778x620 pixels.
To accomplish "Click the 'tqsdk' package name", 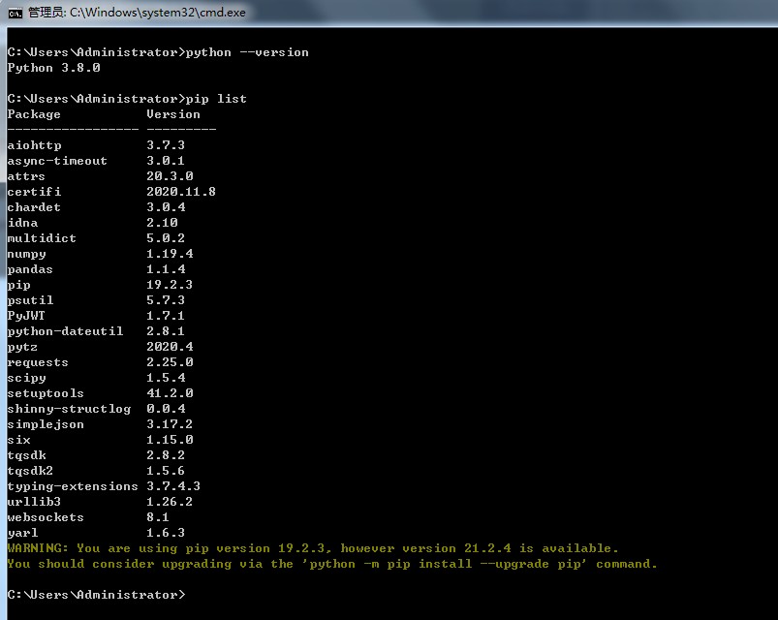I will [x=27, y=456].
